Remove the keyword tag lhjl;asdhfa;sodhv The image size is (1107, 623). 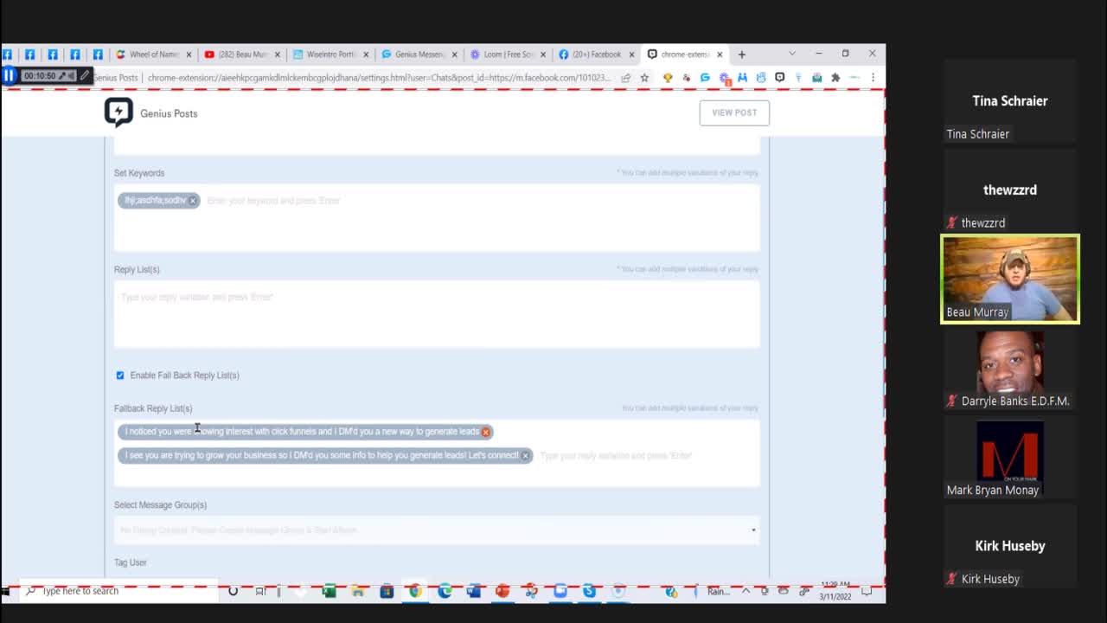pos(193,201)
